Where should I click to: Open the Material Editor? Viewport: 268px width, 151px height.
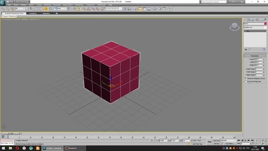tap(155, 9)
